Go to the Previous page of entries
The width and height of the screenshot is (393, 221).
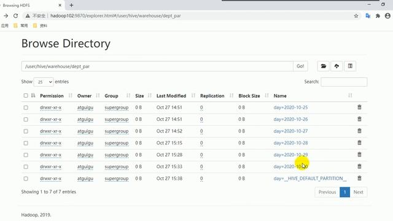327,192
